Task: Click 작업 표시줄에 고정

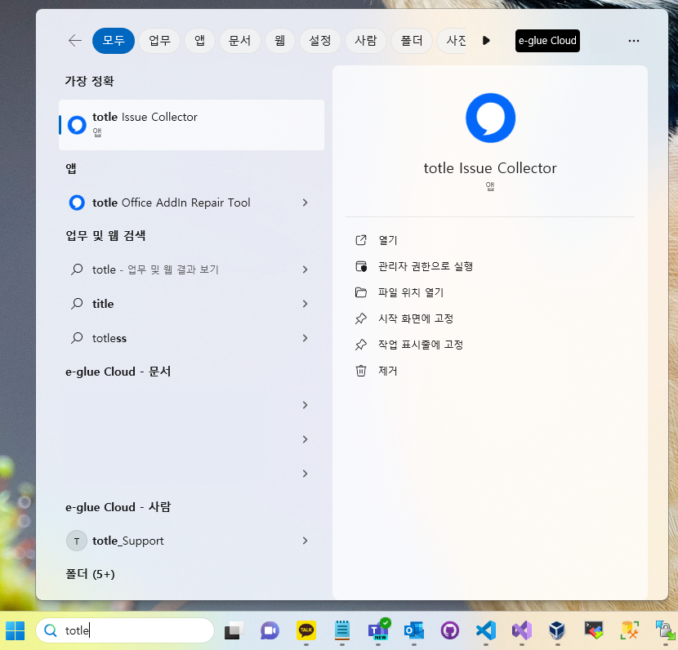Action: (x=421, y=345)
